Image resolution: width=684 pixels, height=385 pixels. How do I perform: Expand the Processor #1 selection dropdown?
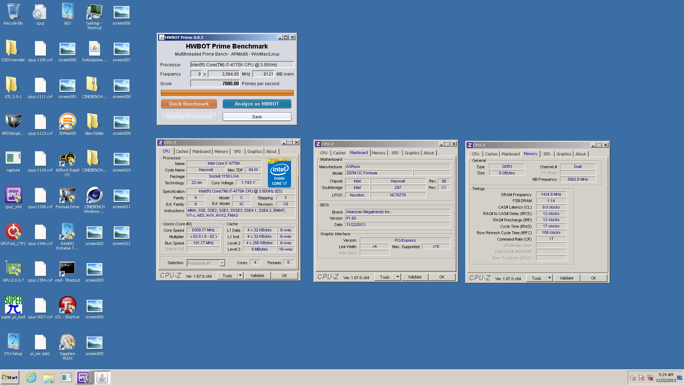click(x=222, y=263)
